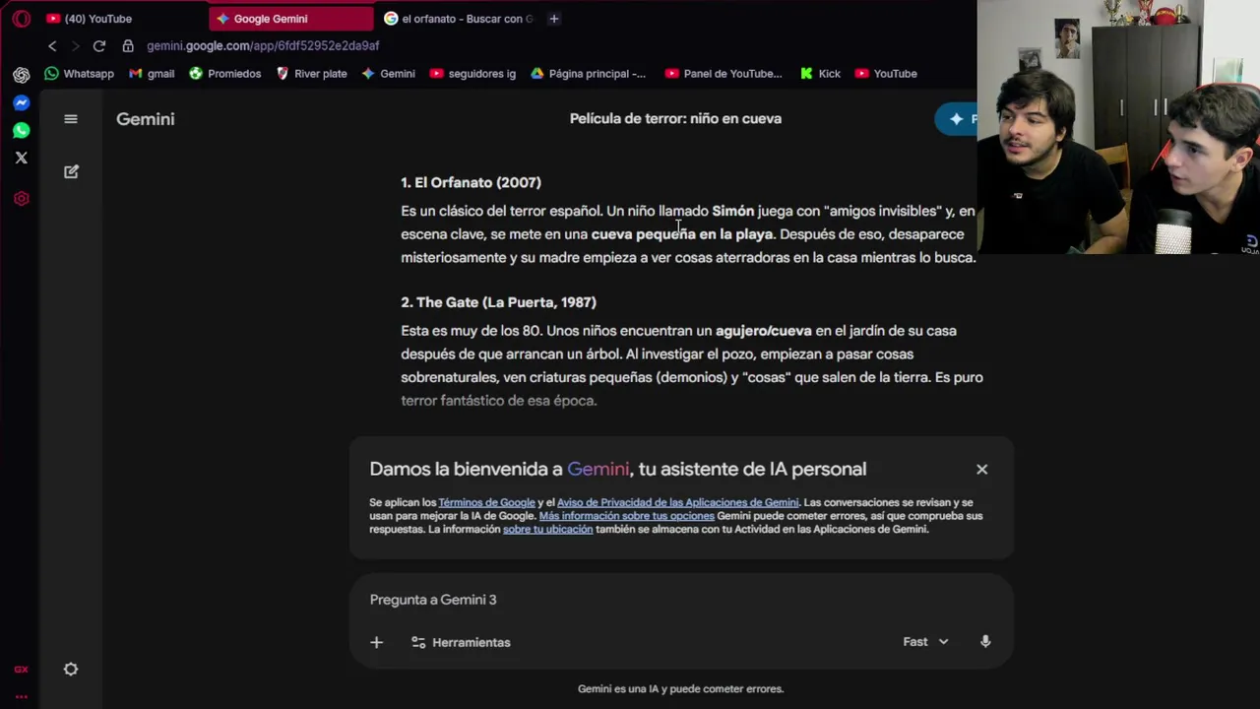Image resolution: width=1260 pixels, height=709 pixels.
Task: Open X (Twitter) sidebar icon
Action: (22, 158)
